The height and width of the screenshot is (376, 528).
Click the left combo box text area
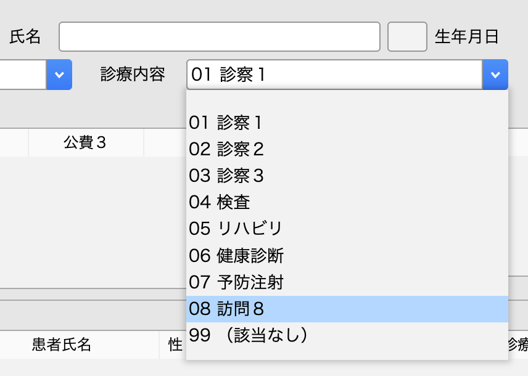(x=22, y=75)
